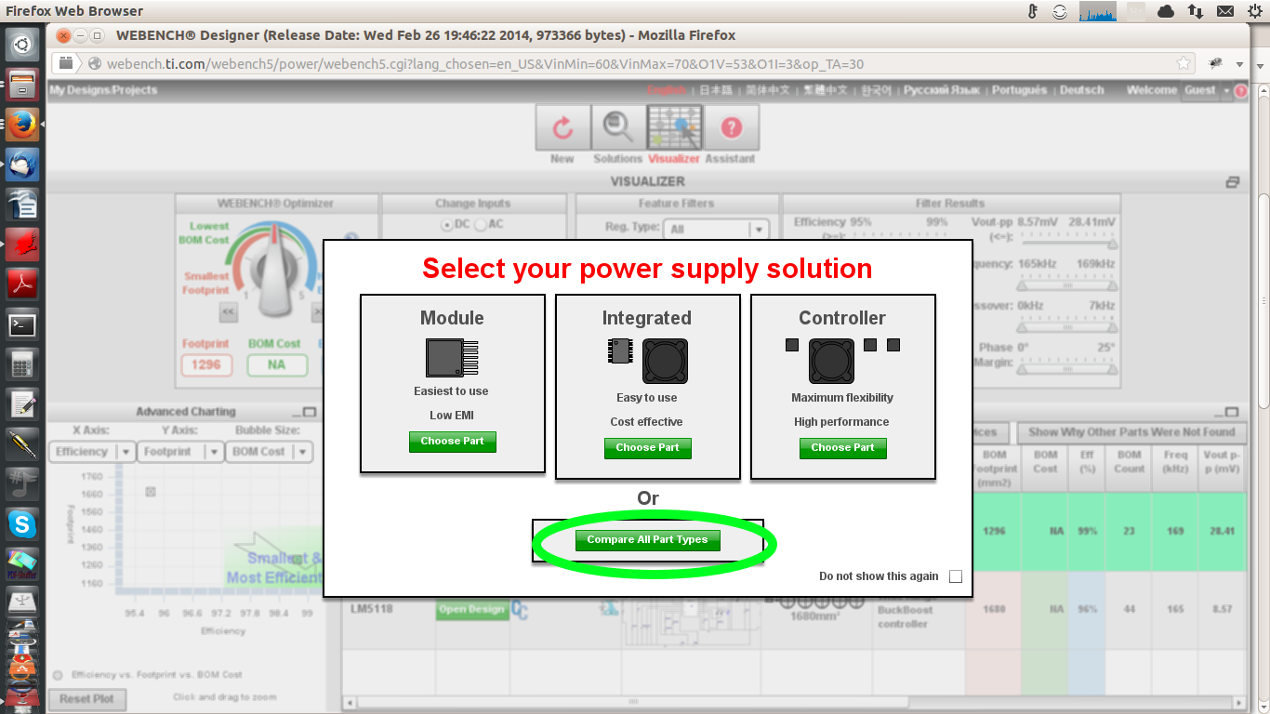Click the Firebug bug icon
1270x714 pixels.
click(x=1215, y=63)
